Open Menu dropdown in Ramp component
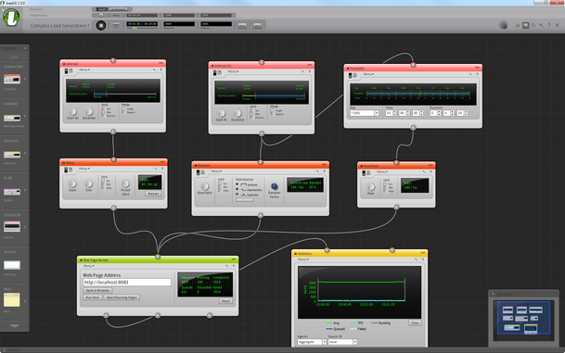This screenshot has width=565, height=353. pyautogui.click(x=84, y=169)
